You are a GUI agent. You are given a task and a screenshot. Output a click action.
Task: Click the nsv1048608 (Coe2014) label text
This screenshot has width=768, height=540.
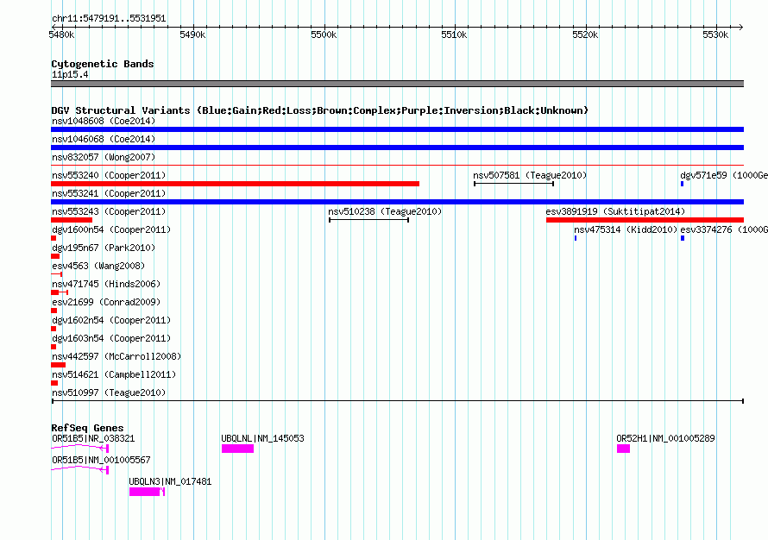pyautogui.click(x=104, y=121)
